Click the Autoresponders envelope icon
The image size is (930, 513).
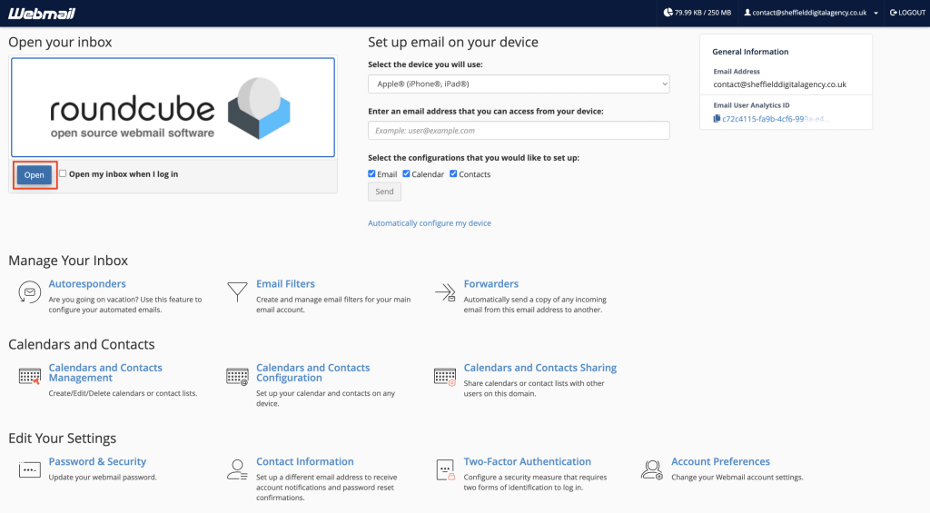coord(29,292)
